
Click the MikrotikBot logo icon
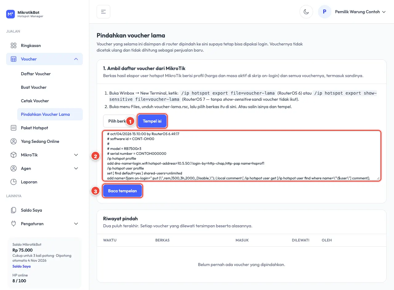[10, 14]
